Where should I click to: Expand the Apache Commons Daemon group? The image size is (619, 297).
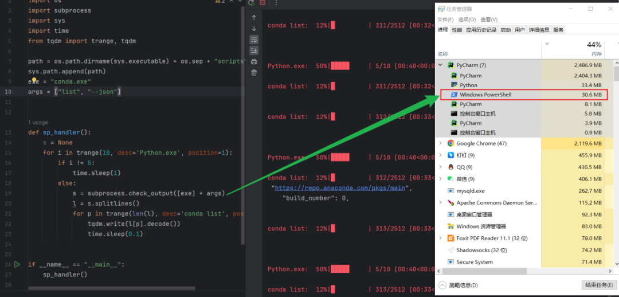(441, 202)
